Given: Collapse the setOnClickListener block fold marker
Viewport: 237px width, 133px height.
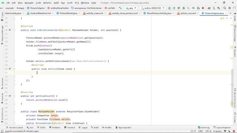Looking at the screenshot, I should pos(14,61).
